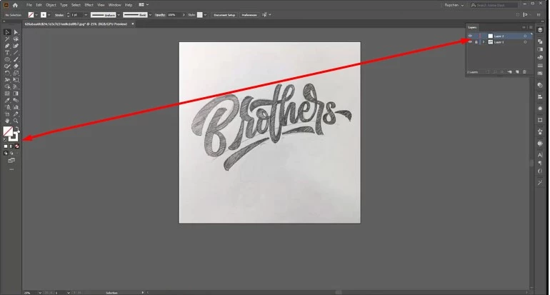Click the target circle of Layer 1
The width and height of the screenshot is (550, 295).
[x=525, y=42]
